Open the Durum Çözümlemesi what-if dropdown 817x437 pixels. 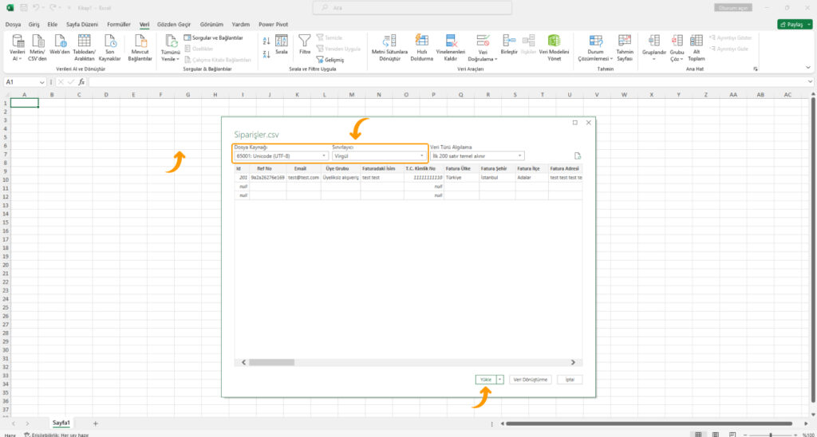pos(595,48)
